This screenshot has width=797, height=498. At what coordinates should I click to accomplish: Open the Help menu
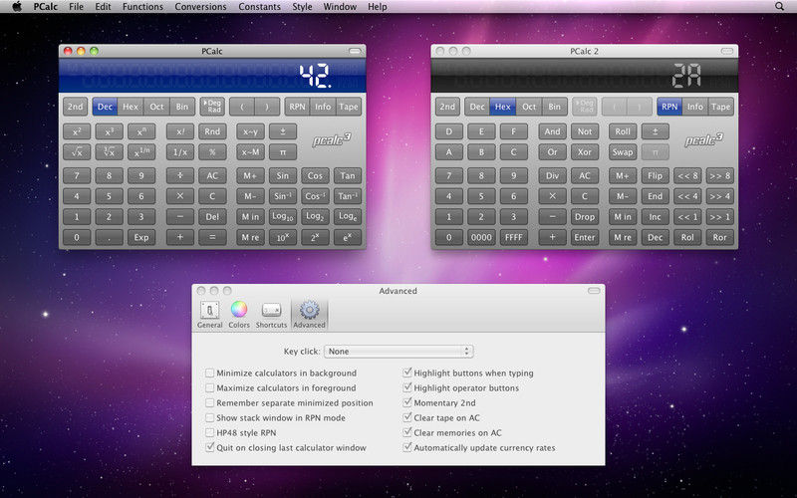(378, 7)
